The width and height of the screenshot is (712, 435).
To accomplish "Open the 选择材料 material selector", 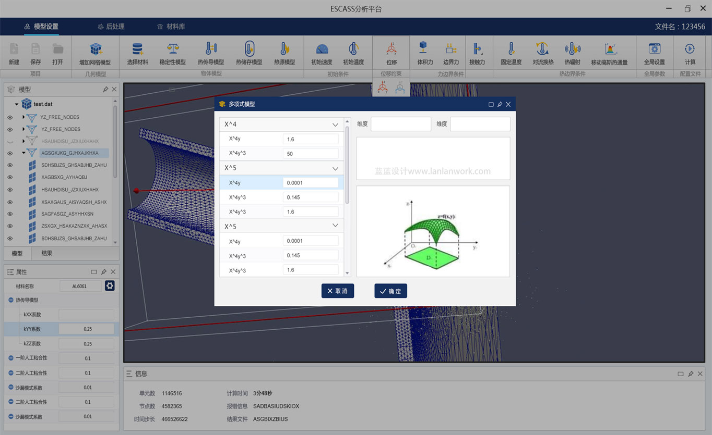I will (x=137, y=49).
